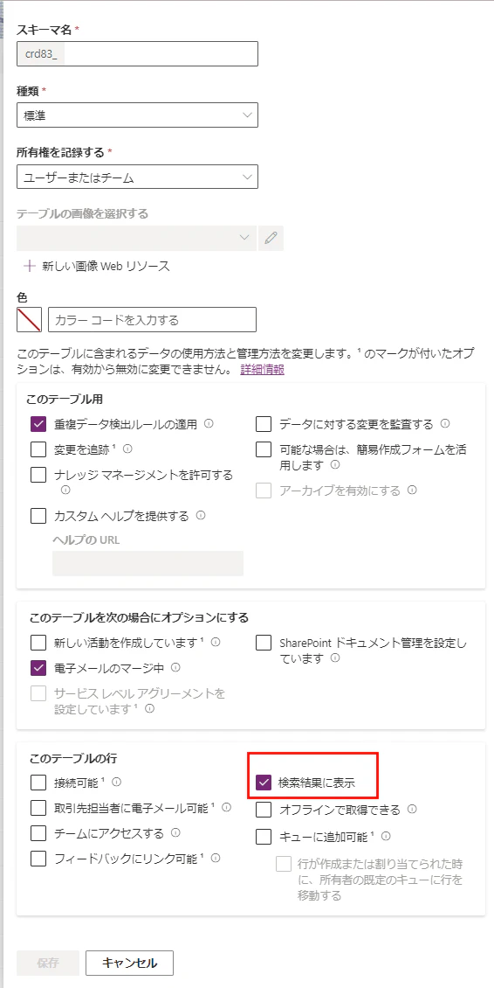Screen dimensions: 494x988
Task: Click the カラー コードを入力する field
Action: pos(152,319)
